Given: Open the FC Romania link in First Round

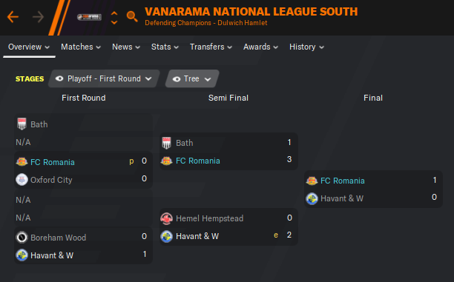Looking at the screenshot, I should 53,162.
